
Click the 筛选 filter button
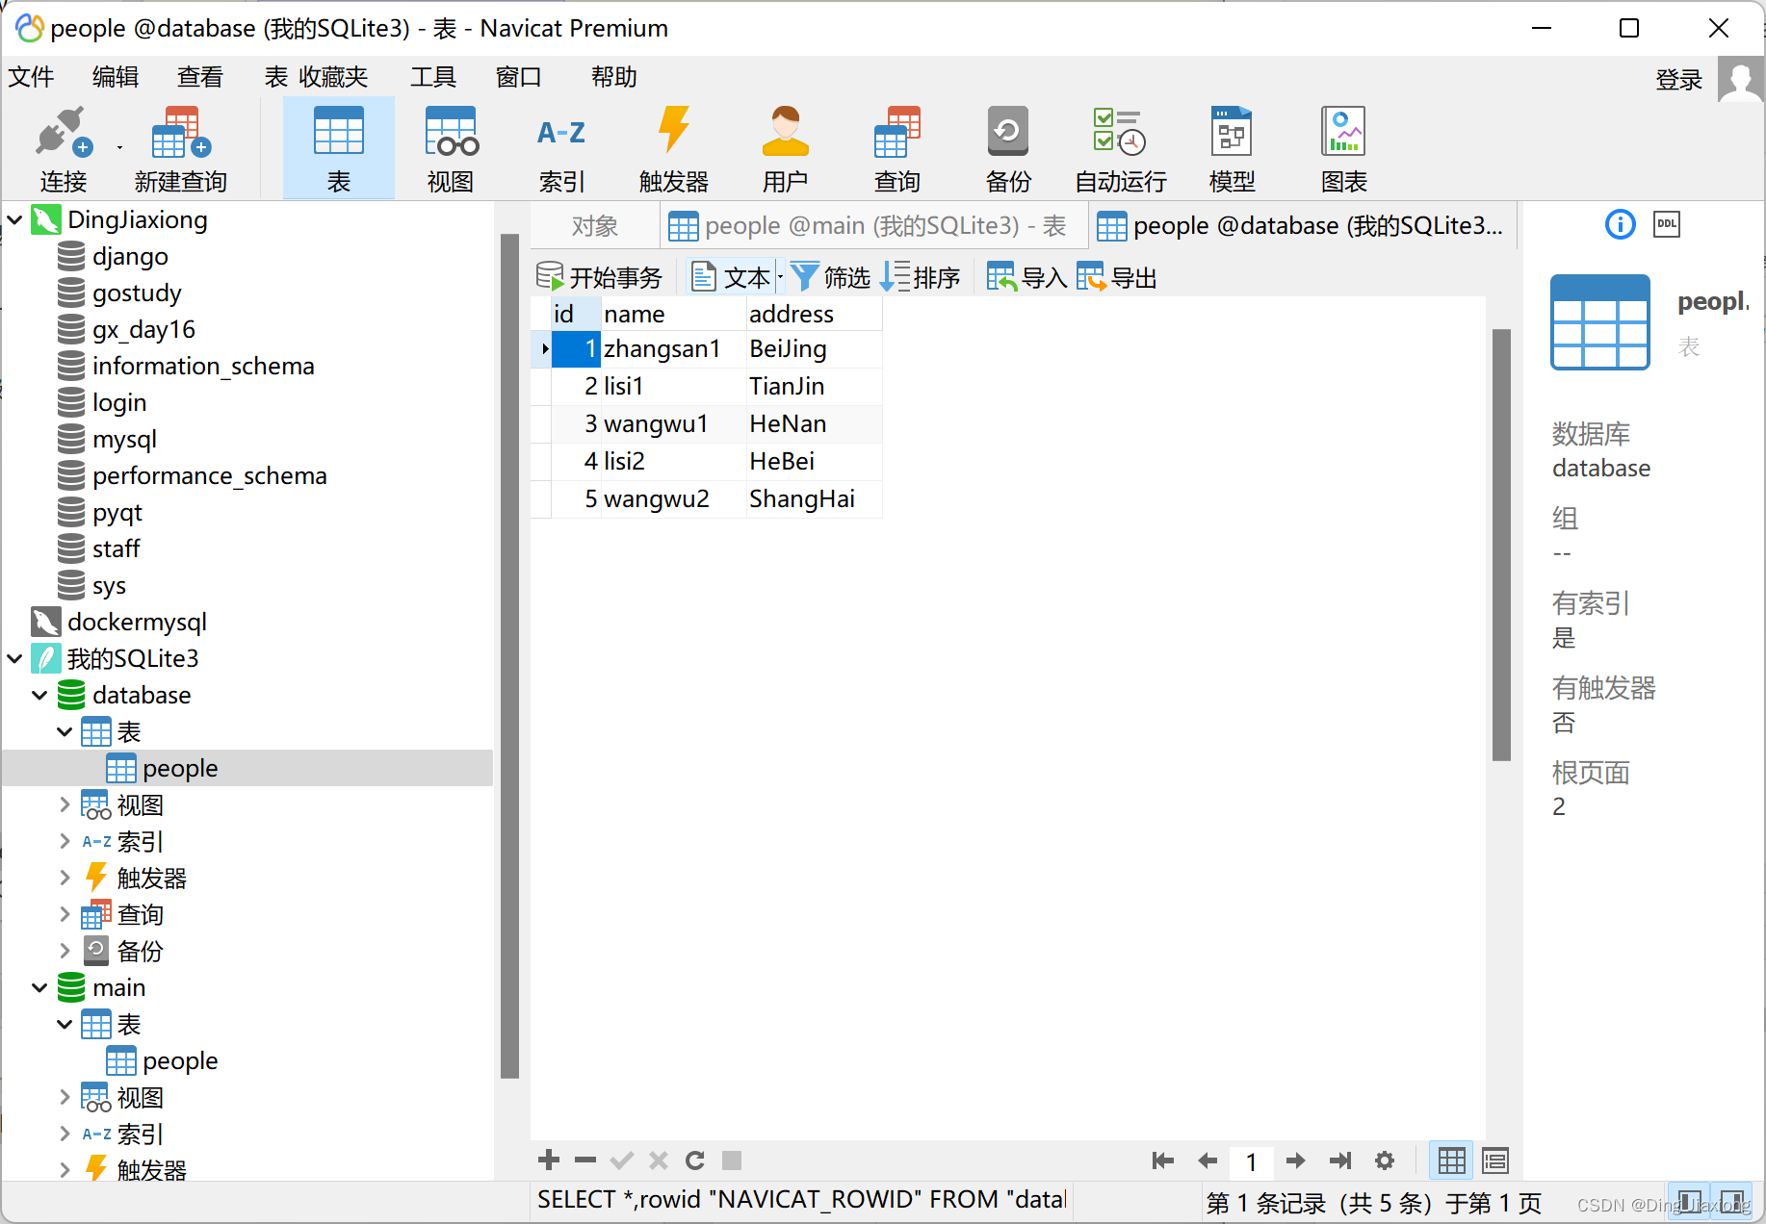coord(830,277)
